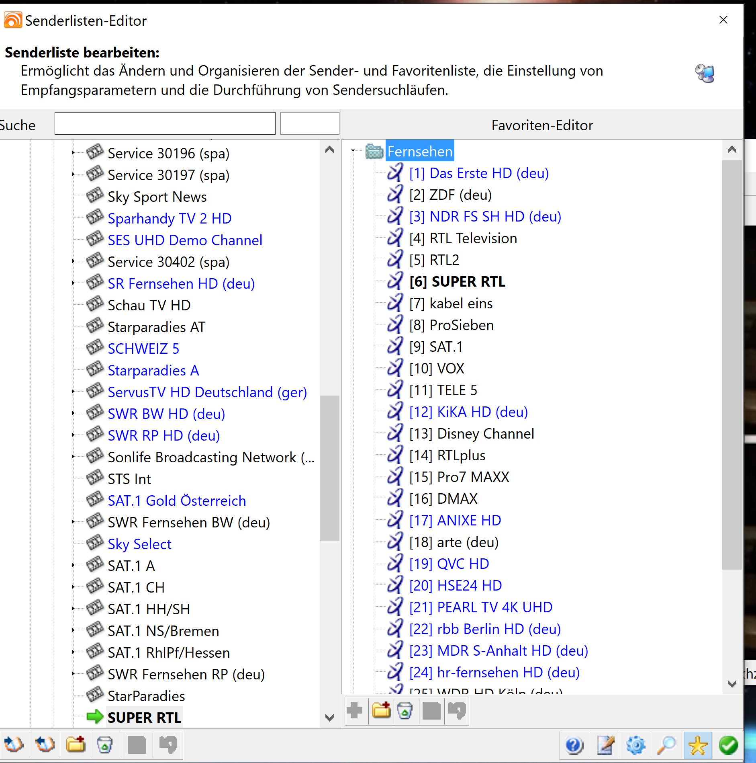This screenshot has width=756, height=763.
Task: Select favorite [2] ZDF (deu)
Action: click(x=450, y=195)
